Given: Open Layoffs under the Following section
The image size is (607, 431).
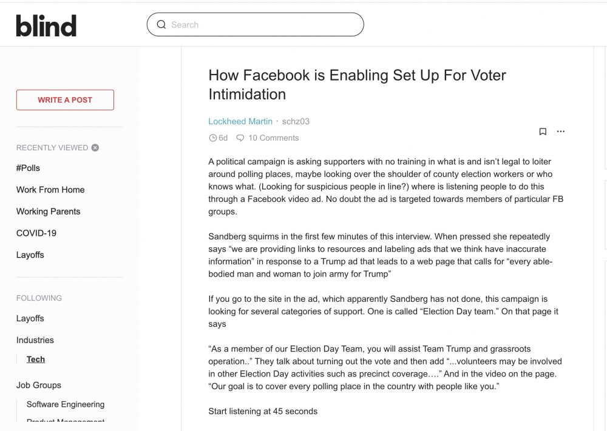Looking at the screenshot, I should [30, 318].
